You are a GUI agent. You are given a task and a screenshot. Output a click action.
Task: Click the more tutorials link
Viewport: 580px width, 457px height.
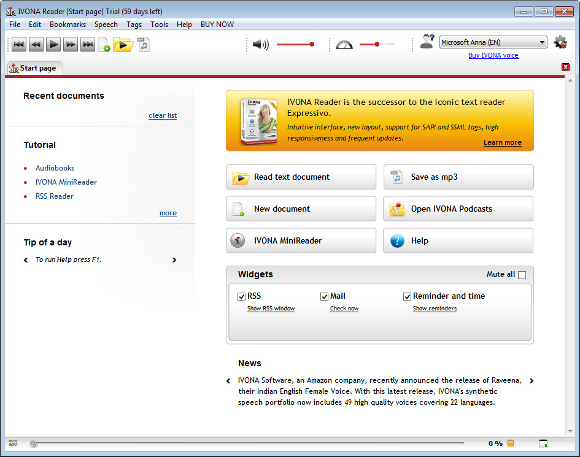(168, 213)
